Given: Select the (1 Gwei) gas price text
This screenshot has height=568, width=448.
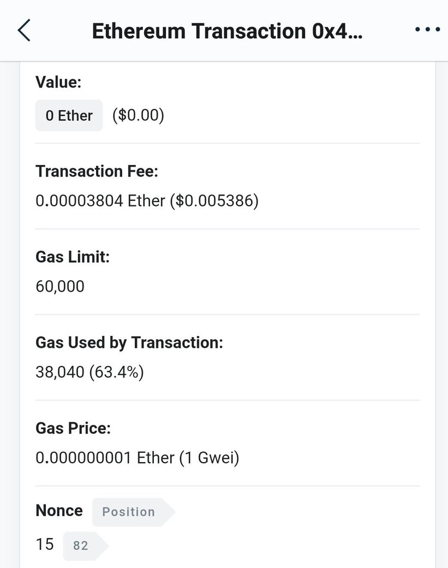Looking at the screenshot, I should (x=210, y=458).
